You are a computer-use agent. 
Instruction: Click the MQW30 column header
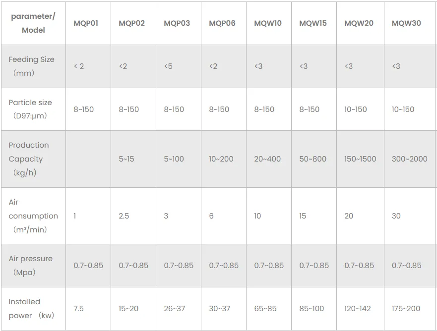tap(406, 23)
